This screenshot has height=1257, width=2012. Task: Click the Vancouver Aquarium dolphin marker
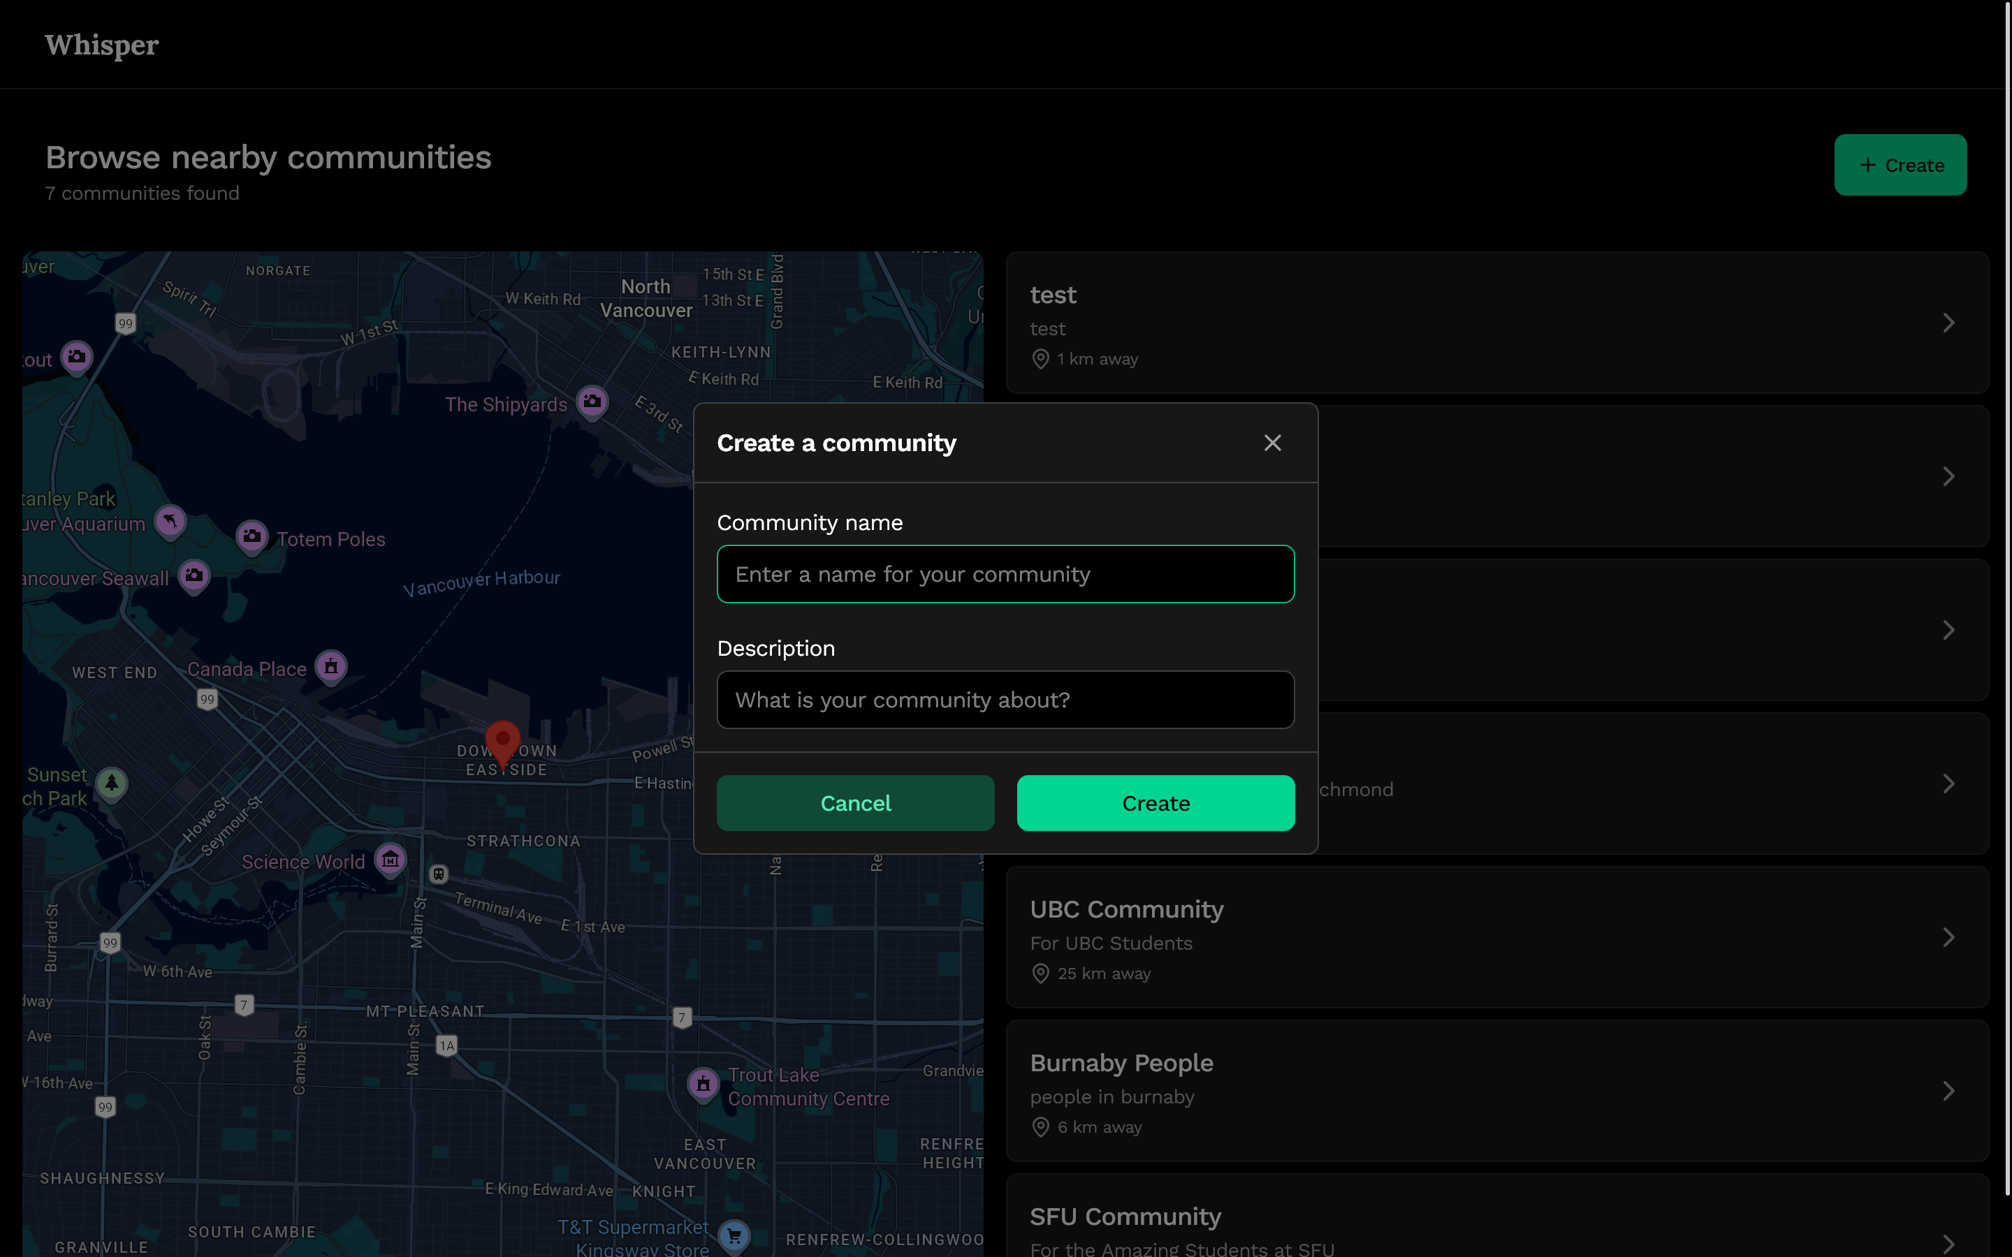pyautogui.click(x=170, y=522)
